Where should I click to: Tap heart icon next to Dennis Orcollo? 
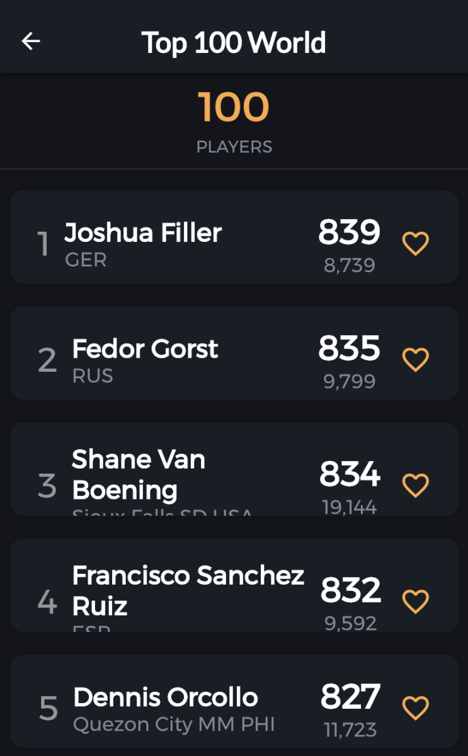click(416, 707)
